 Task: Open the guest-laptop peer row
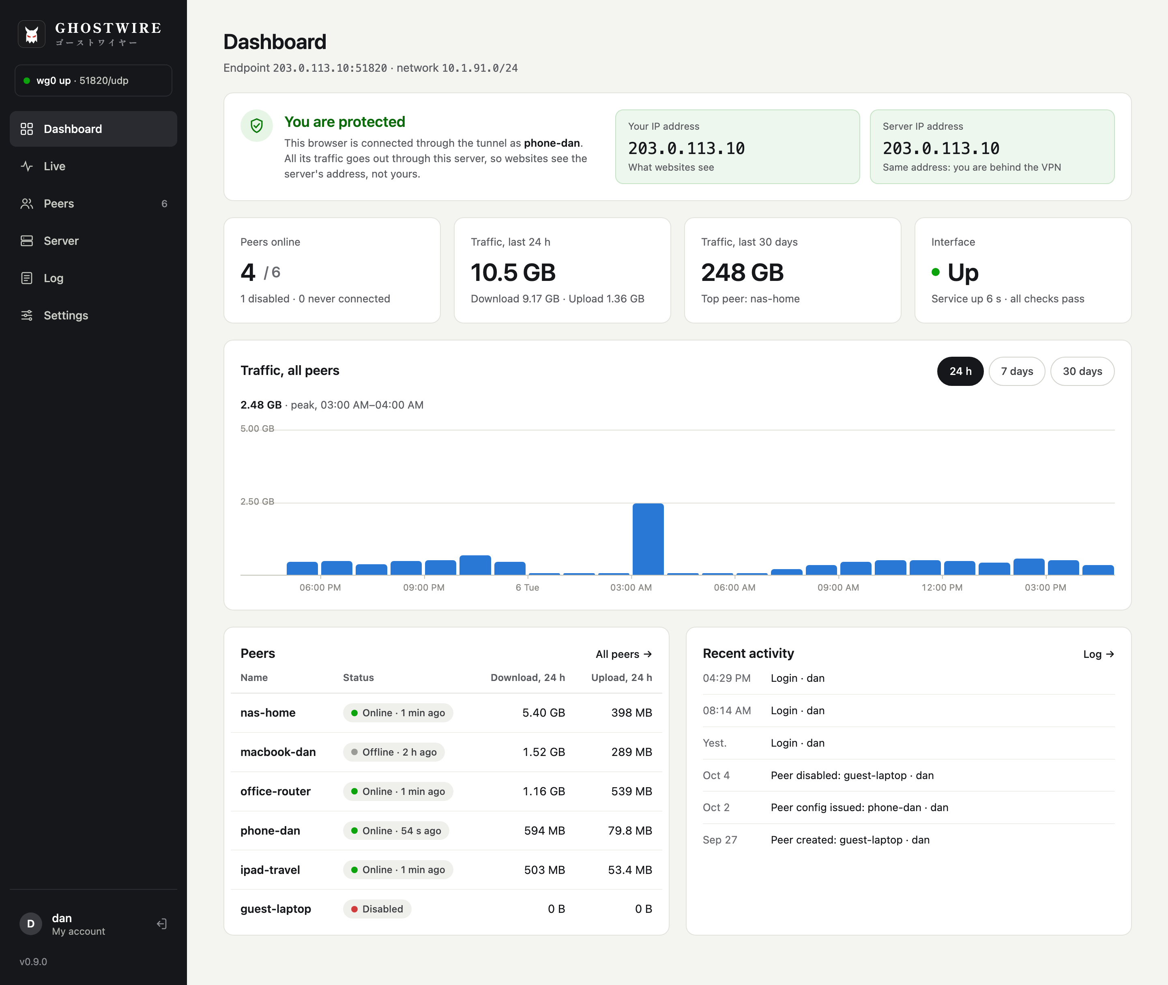[x=446, y=909]
